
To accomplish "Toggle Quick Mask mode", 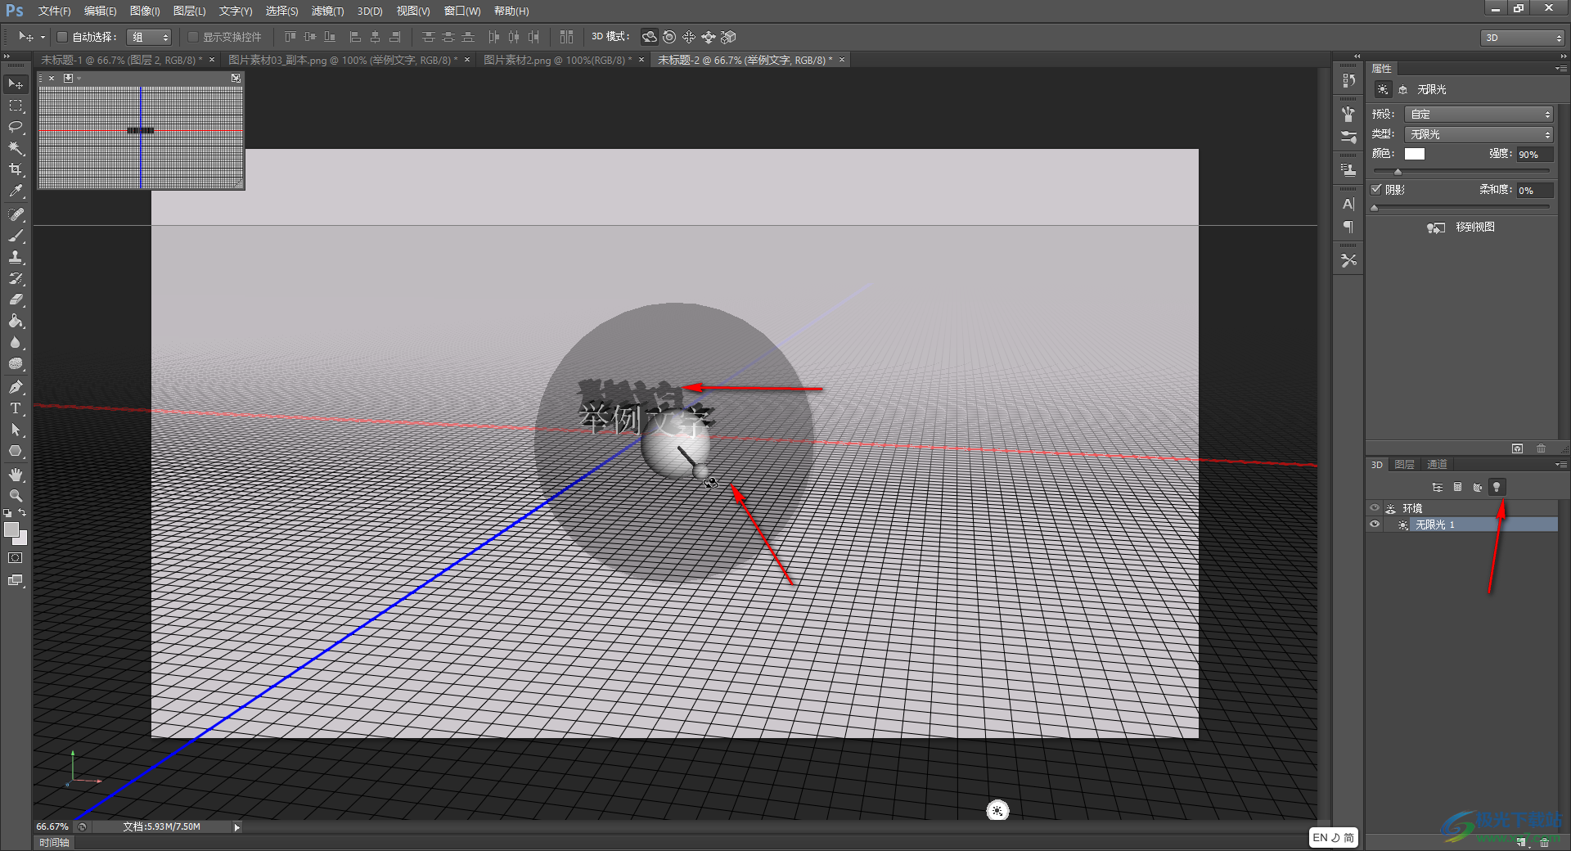I will point(16,558).
